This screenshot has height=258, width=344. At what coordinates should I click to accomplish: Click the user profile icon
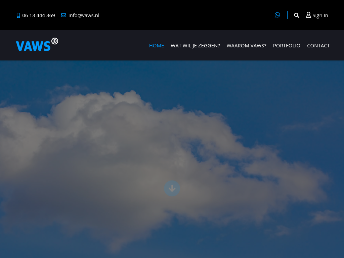pos(308,15)
